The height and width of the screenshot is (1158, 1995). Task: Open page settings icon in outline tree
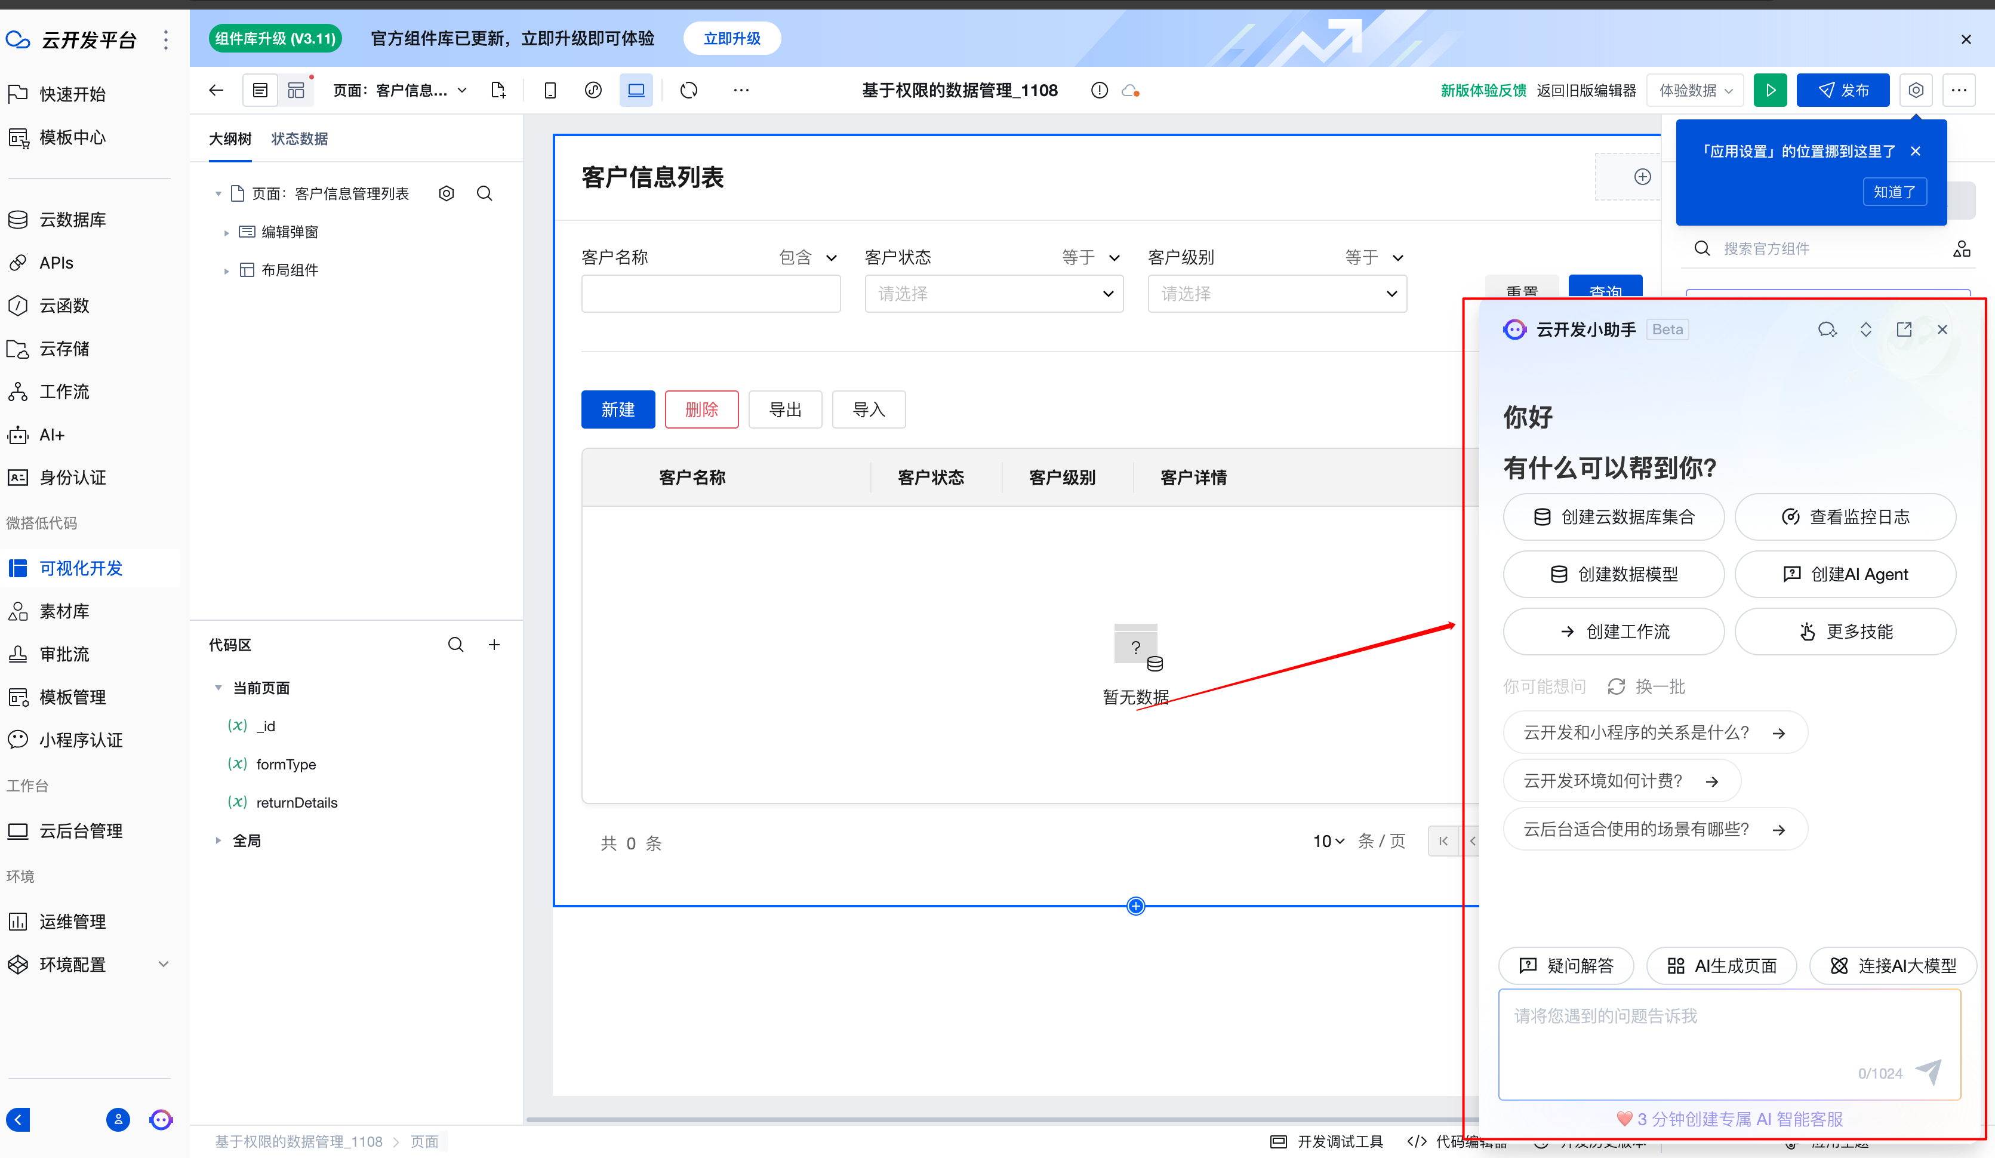point(447,193)
